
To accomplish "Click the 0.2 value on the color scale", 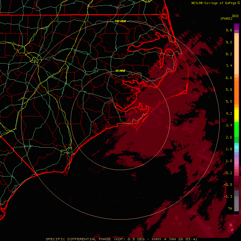I will coord(229,173).
